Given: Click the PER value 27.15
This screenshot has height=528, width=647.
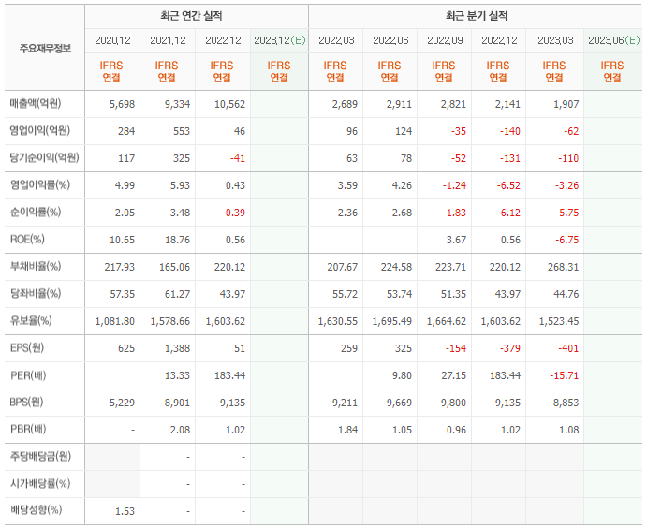Looking at the screenshot, I should pos(453,375).
